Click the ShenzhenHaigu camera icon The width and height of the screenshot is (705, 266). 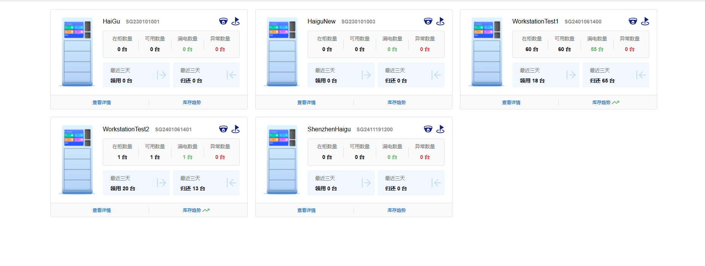(428, 129)
